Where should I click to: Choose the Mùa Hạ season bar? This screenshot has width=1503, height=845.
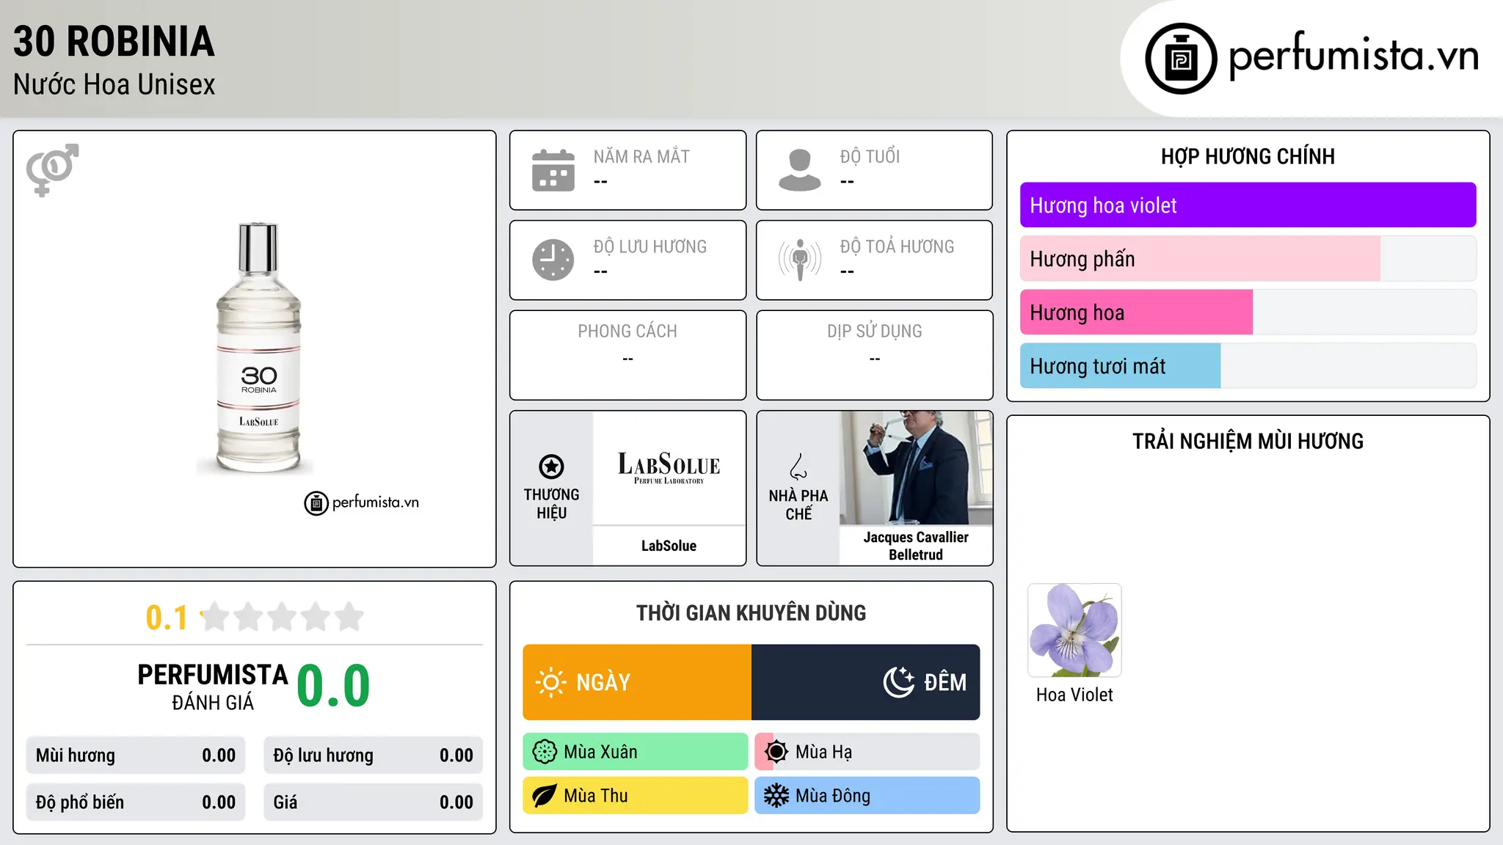867,752
